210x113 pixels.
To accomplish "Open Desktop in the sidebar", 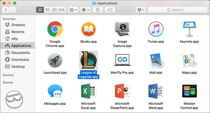I will tap(17, 67).
